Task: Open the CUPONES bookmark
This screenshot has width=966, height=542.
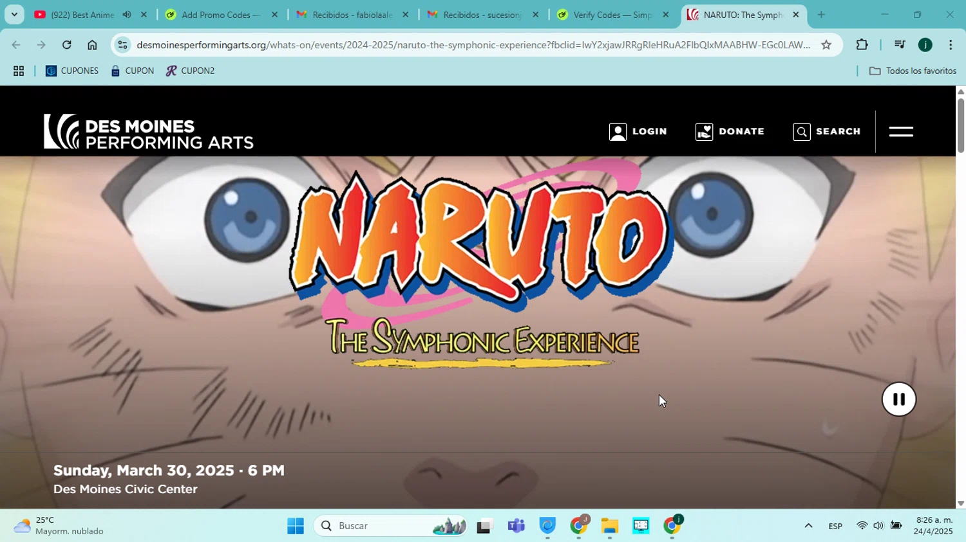Action: (x=72, y=71)
